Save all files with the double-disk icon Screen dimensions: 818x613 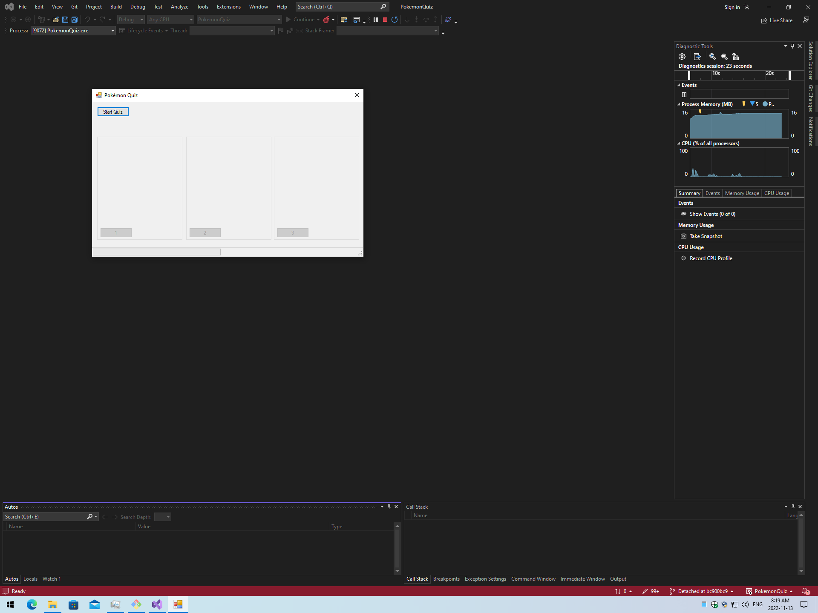click(74, 20)
